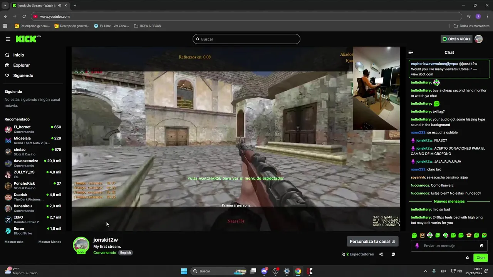
Task: Click Obtén KICKs button
Action: click(x=457, y=39)
